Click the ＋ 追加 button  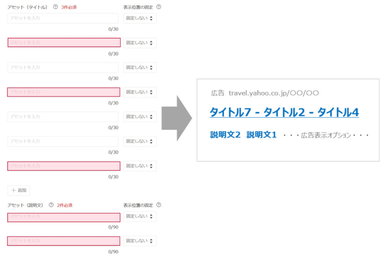click(x=19, y=190)
